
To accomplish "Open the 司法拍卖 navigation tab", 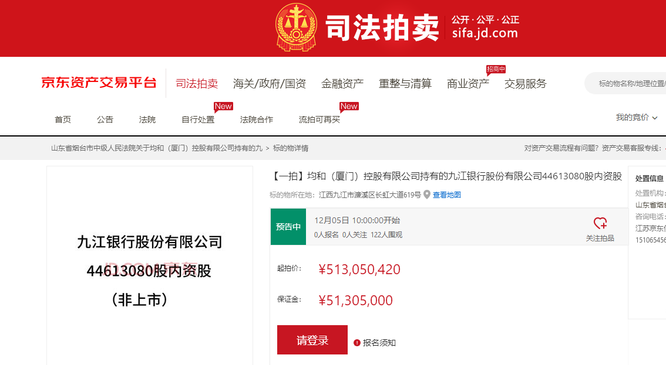I will click(x=196, y=83).
